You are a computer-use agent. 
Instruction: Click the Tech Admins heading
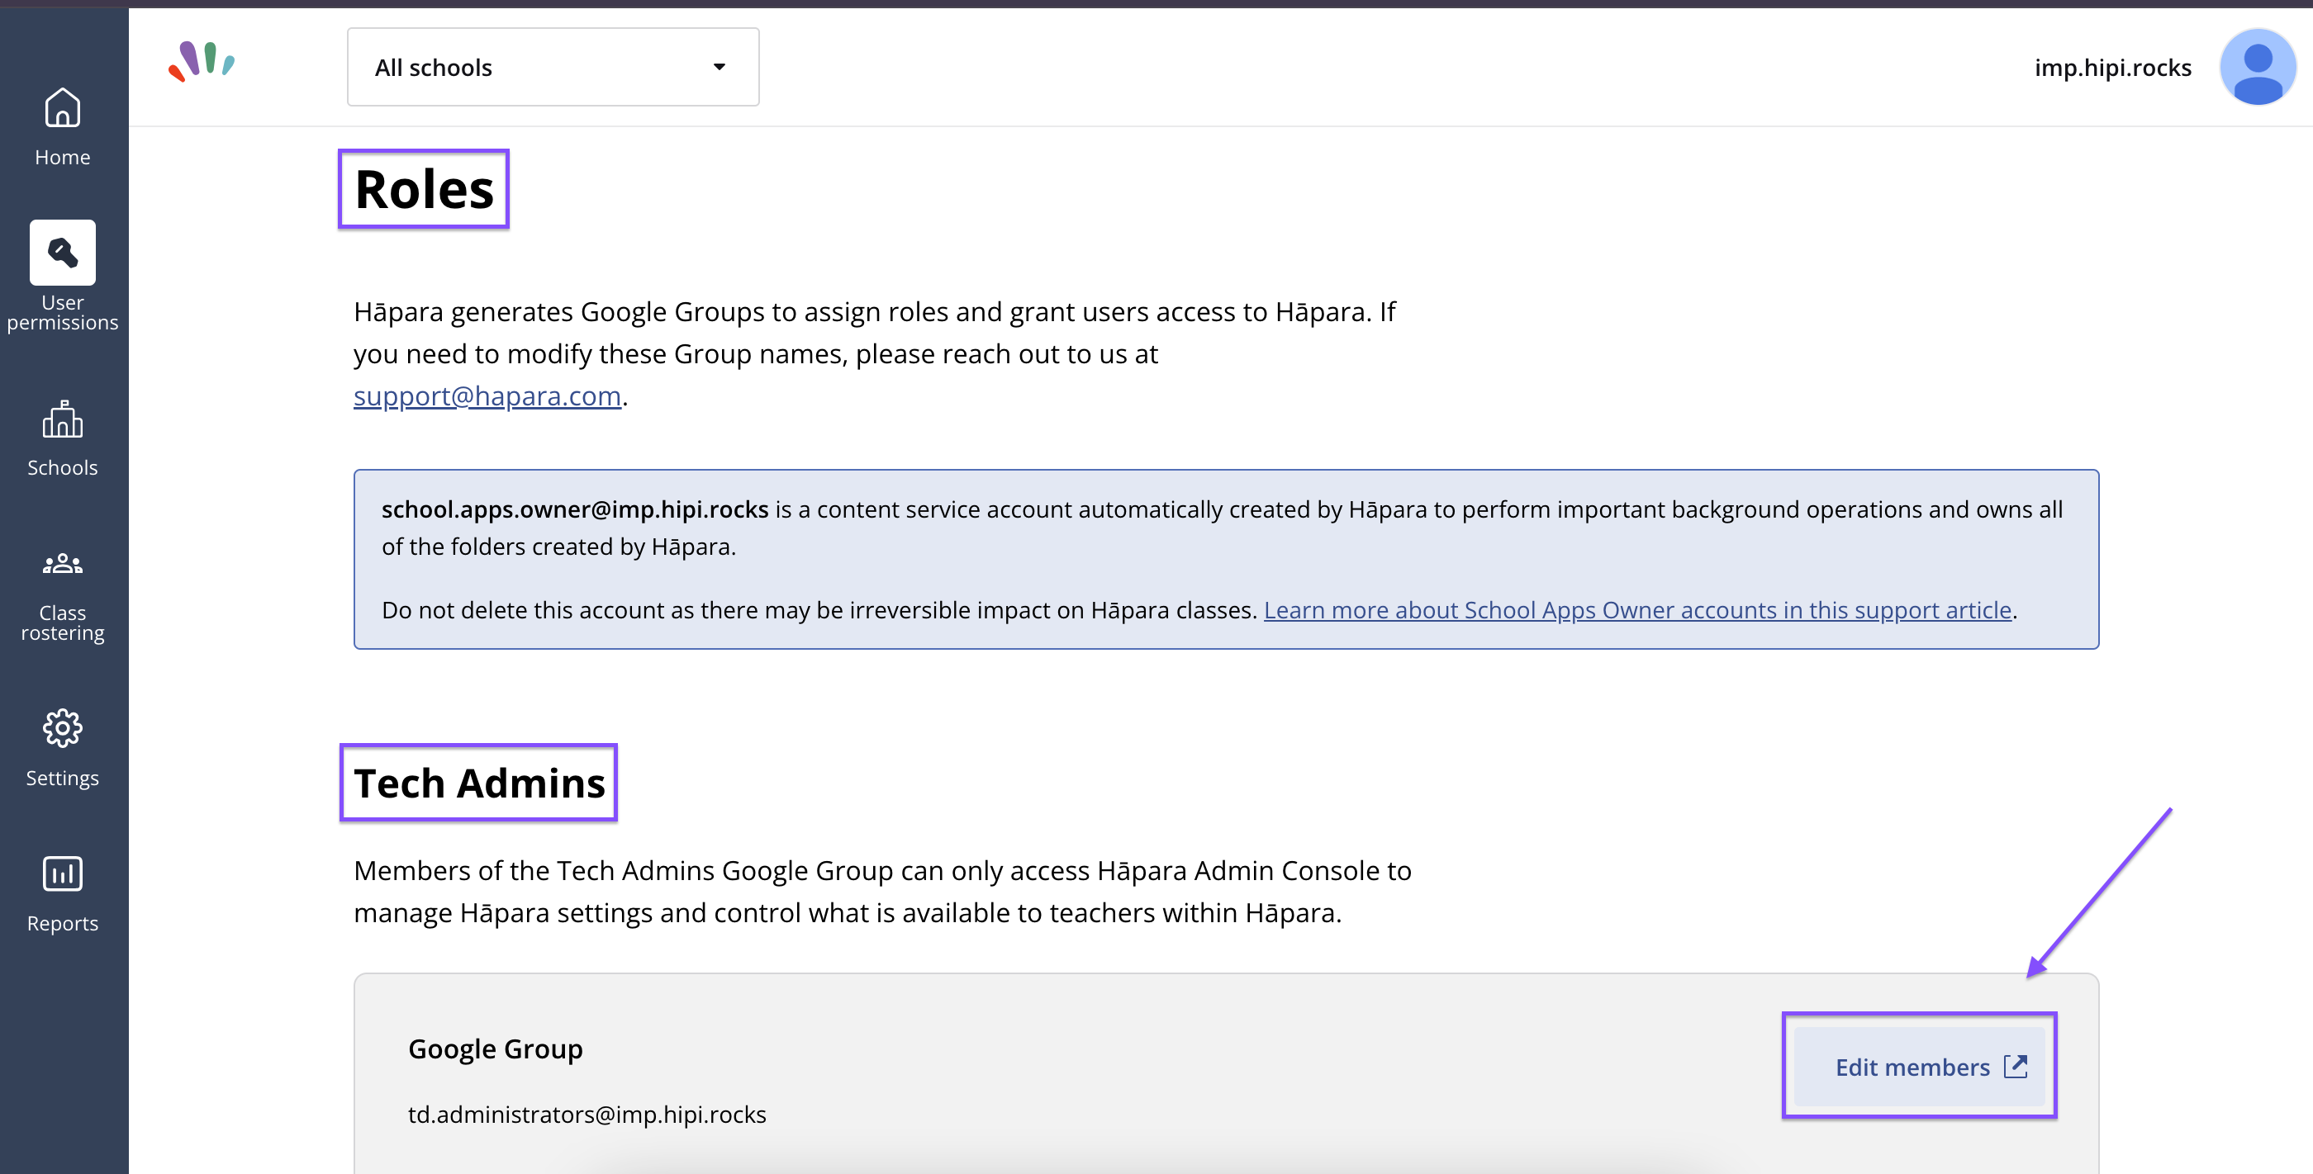(x=479, y=783)
